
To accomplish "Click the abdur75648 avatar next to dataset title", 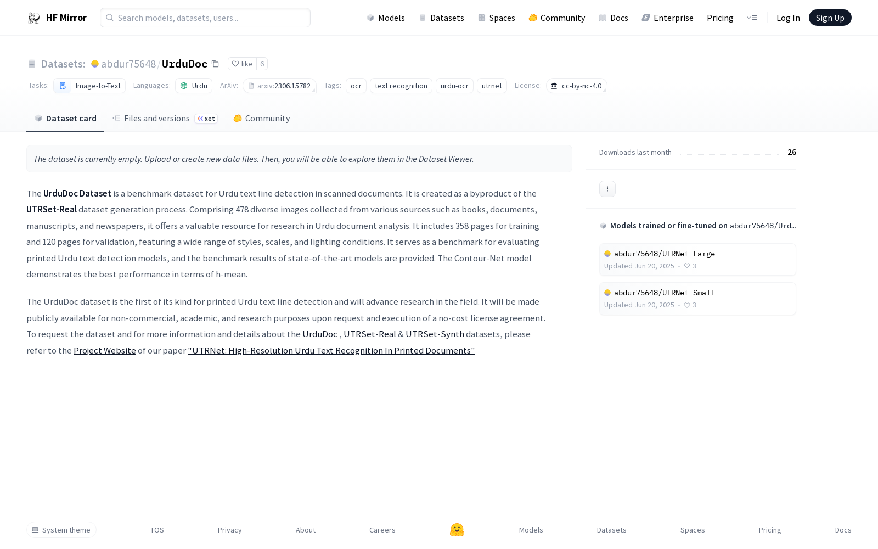I will pos(95,64).
